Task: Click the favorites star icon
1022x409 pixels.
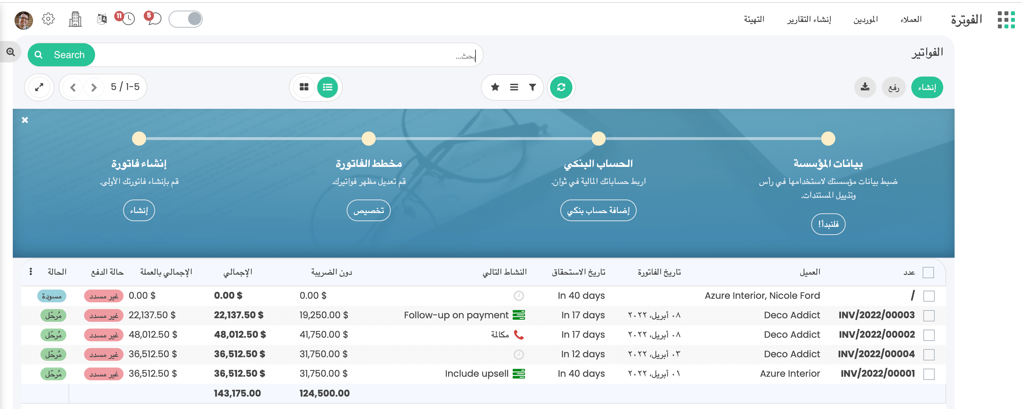Action: tap(495, 87)
